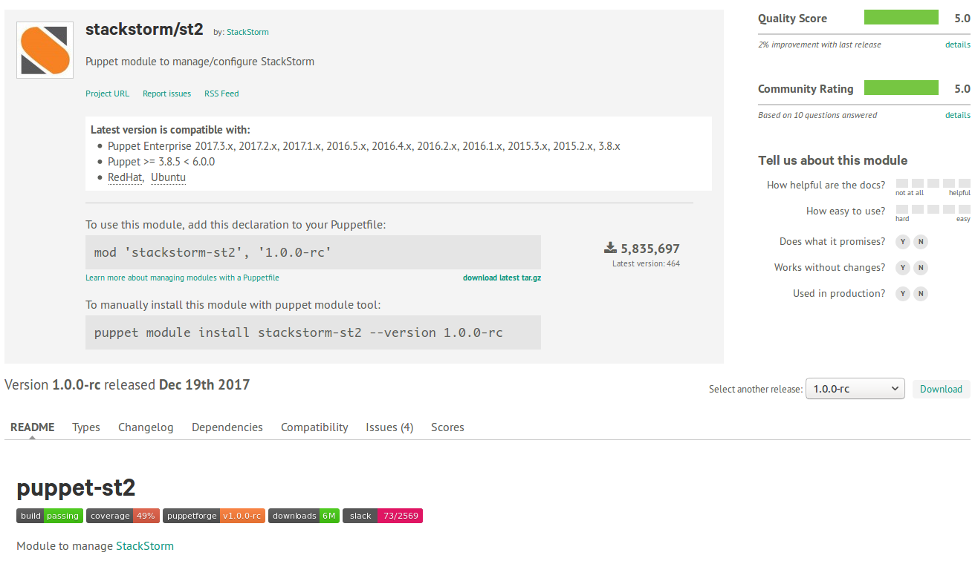975x561 pixels.
Task: Click the Ubuntu compatibility link
Action: click(x=168, y=177)
